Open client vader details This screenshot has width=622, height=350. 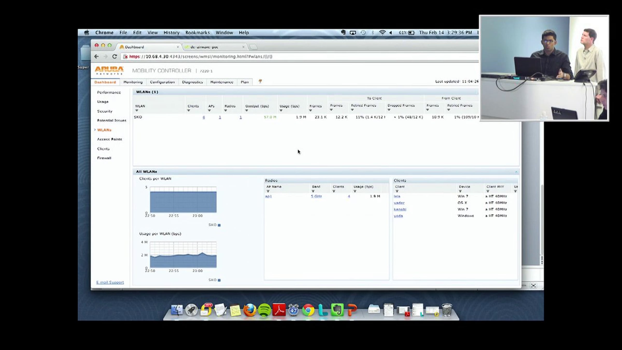[x=399, y=203]
